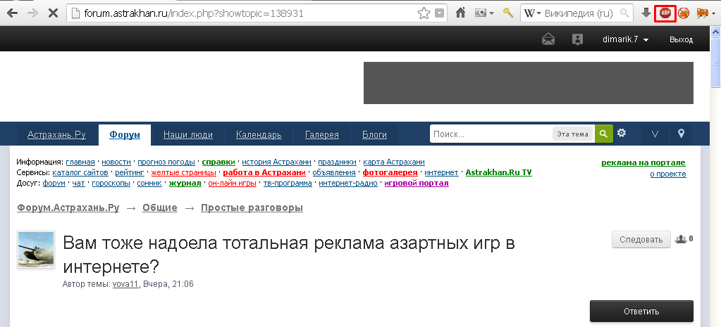
Task: Click the screenshot camera toolbar icon
Action: pyautogui.click(x=481, y=13)
